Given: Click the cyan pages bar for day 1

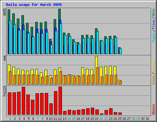Looking at the screenshot, I should click(10, 37).
